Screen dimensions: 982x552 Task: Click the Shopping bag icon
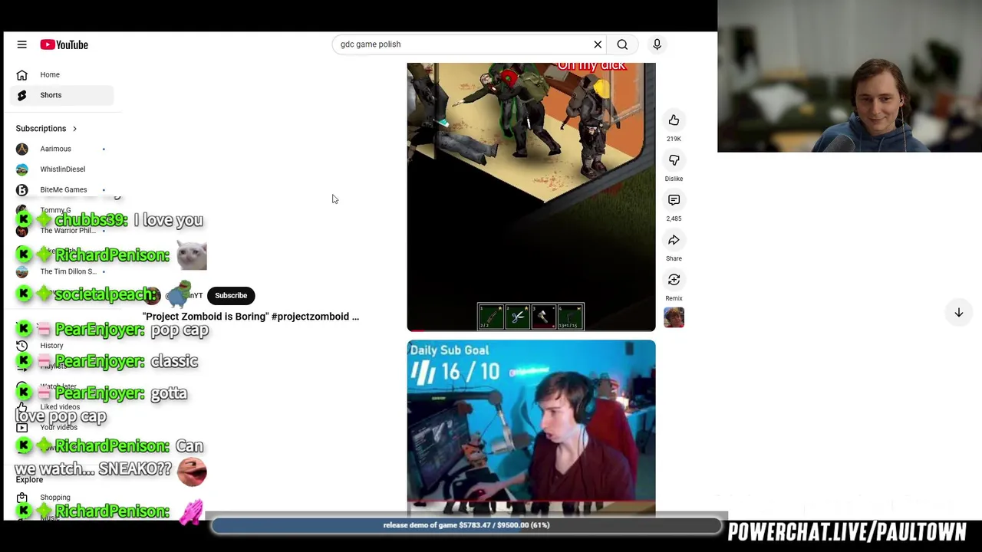(21, 498)
